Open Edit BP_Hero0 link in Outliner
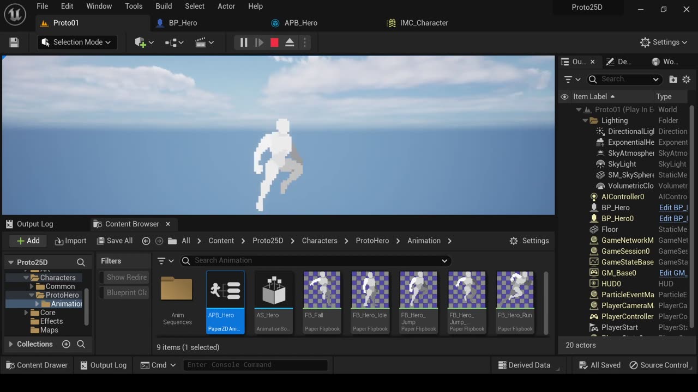Viewport: 698px width, 392px height. (x=673, y=218)
